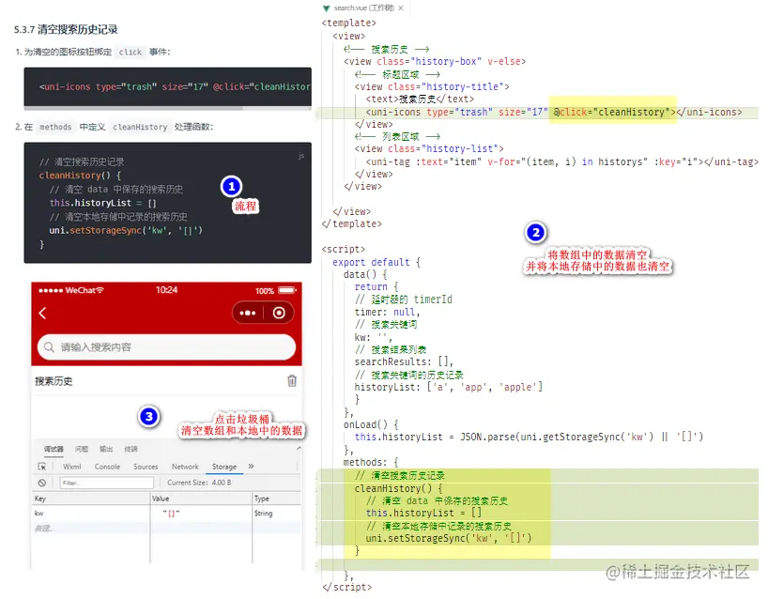
Task: Select the String type cell
Action: [x=277, y=514]
